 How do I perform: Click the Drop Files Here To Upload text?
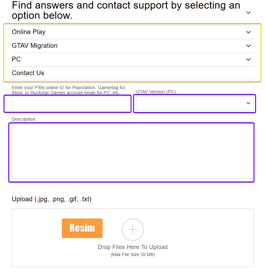click(132, 247)
